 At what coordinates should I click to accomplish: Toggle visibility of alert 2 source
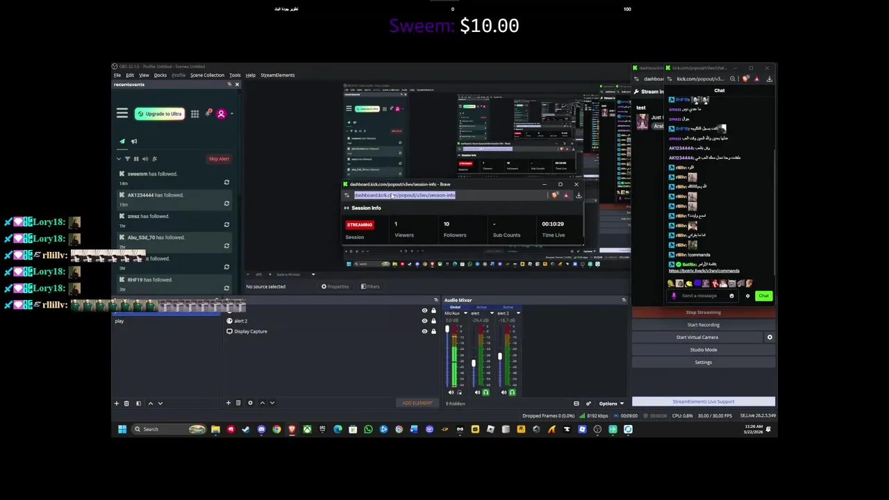coord(424,321)
